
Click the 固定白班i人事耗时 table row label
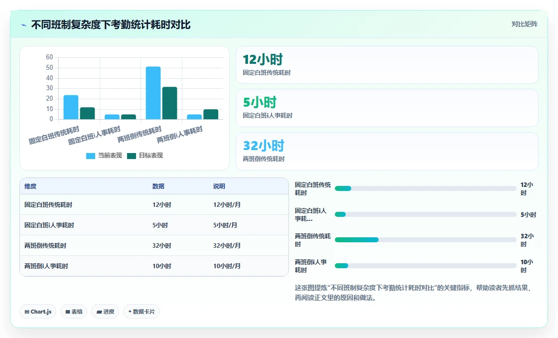pyautogui.click(x=49, y=225)
